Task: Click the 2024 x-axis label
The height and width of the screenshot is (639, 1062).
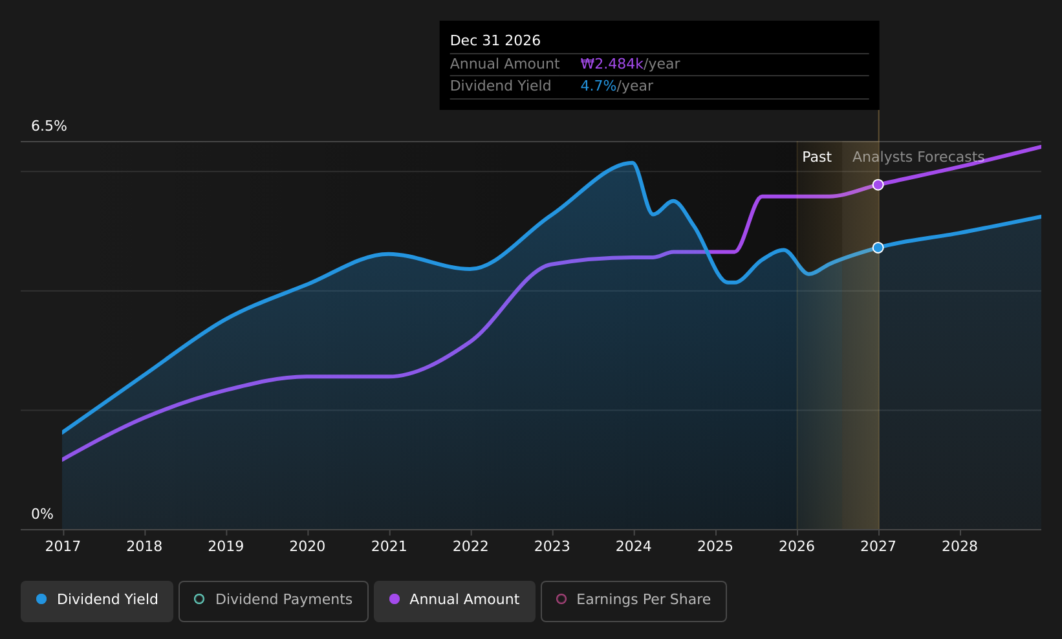Action: 633,547
